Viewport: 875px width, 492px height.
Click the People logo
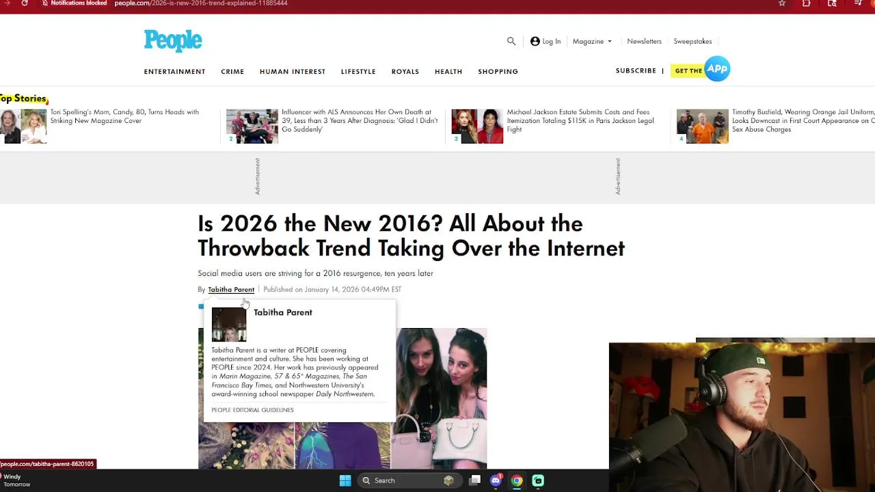click(173, 41)
